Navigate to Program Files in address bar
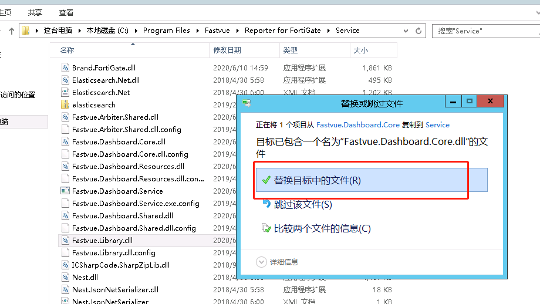This screenshot has width=540, height=304. [166, 31]
